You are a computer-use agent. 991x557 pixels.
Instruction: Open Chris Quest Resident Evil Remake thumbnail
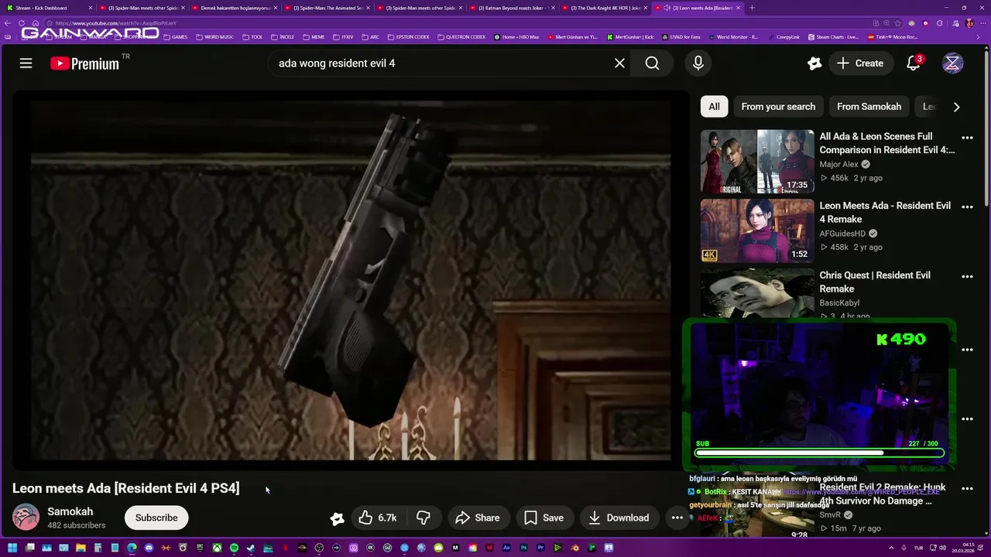point(757,294)
